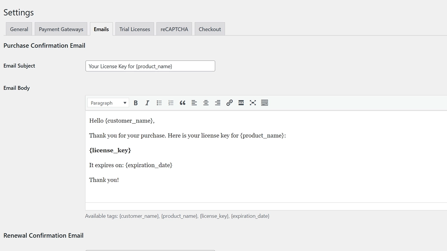Toggle bold formatting in email editor
Screen dimensions: 447x251
pyautogui.click(x=136, y=103)
